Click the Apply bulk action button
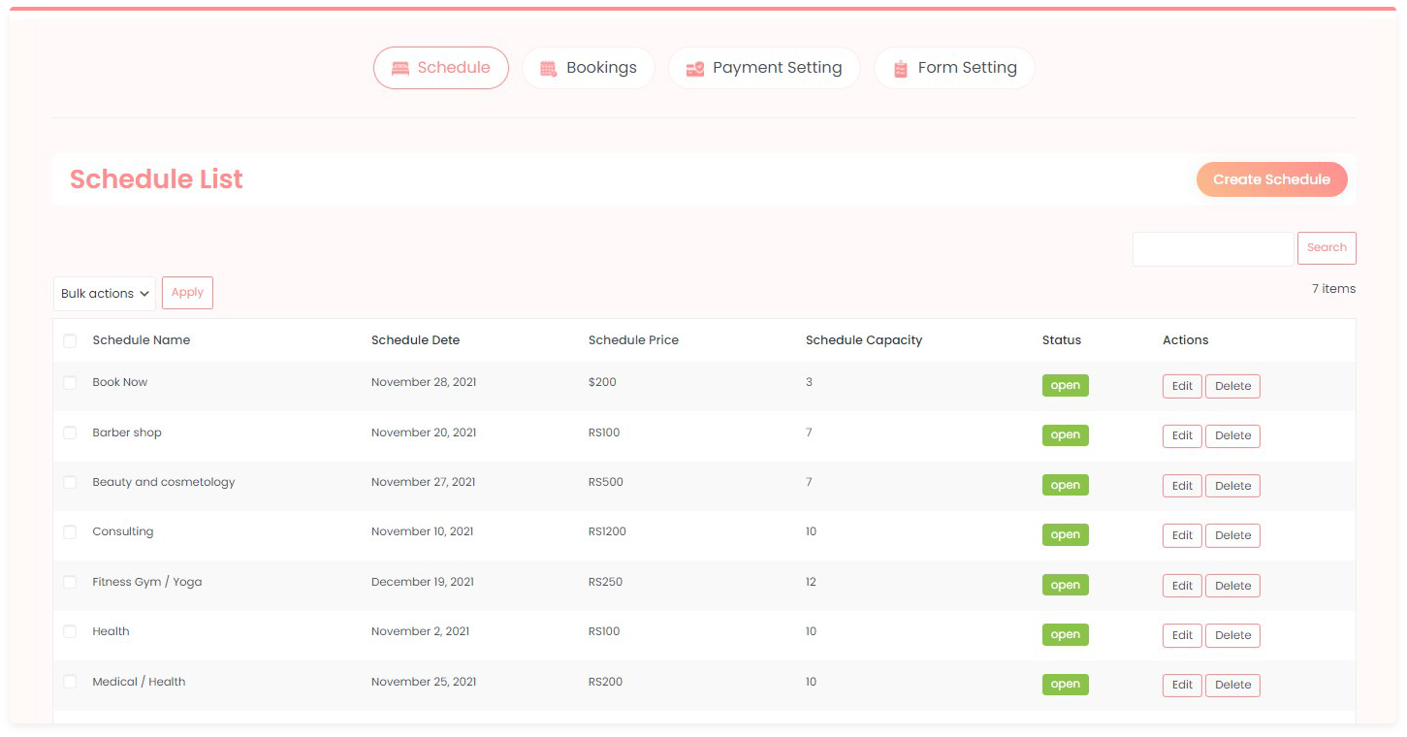The image size is (1407, 737). [187, 293]
